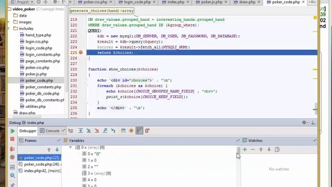Move watch up arrow in Watches
This screenshot has height=187, width=332.
(261, 150)
